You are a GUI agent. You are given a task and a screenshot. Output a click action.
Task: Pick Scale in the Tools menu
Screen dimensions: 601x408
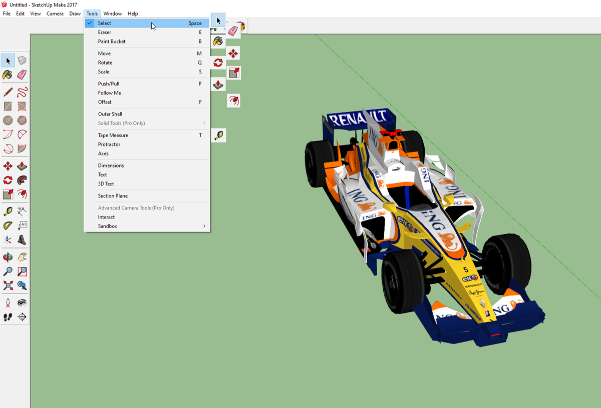click(x=147, y=71)
